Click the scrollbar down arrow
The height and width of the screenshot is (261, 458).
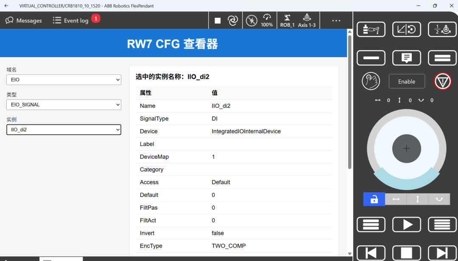[349, 254]
